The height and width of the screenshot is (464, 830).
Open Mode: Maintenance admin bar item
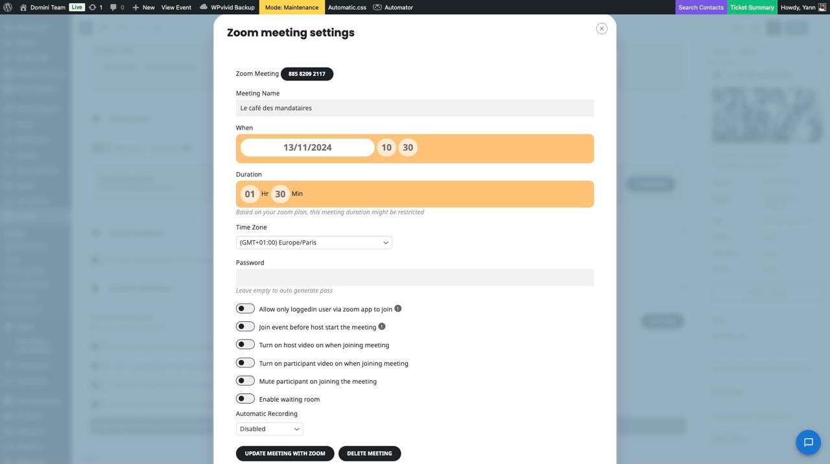(292, 7)
